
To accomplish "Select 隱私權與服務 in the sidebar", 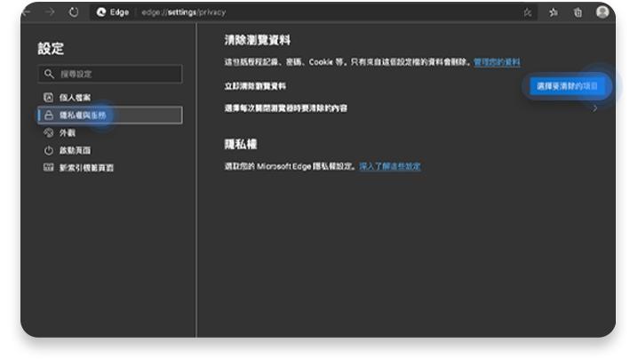I will [x=110, y=116].
